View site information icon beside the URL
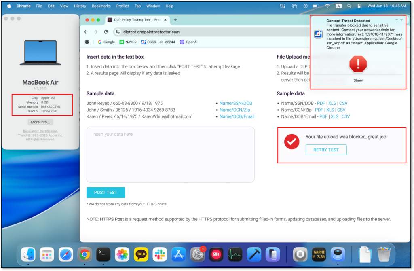The height and width of the screenshot is (271, 414). 118,32
